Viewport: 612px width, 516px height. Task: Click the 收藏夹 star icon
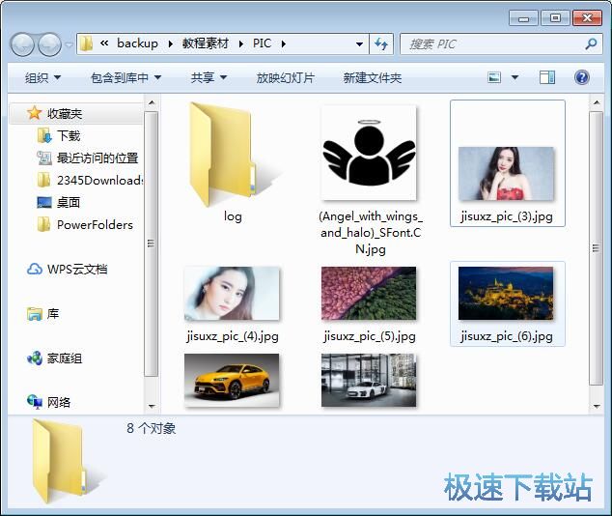click(x=35, y=113)
